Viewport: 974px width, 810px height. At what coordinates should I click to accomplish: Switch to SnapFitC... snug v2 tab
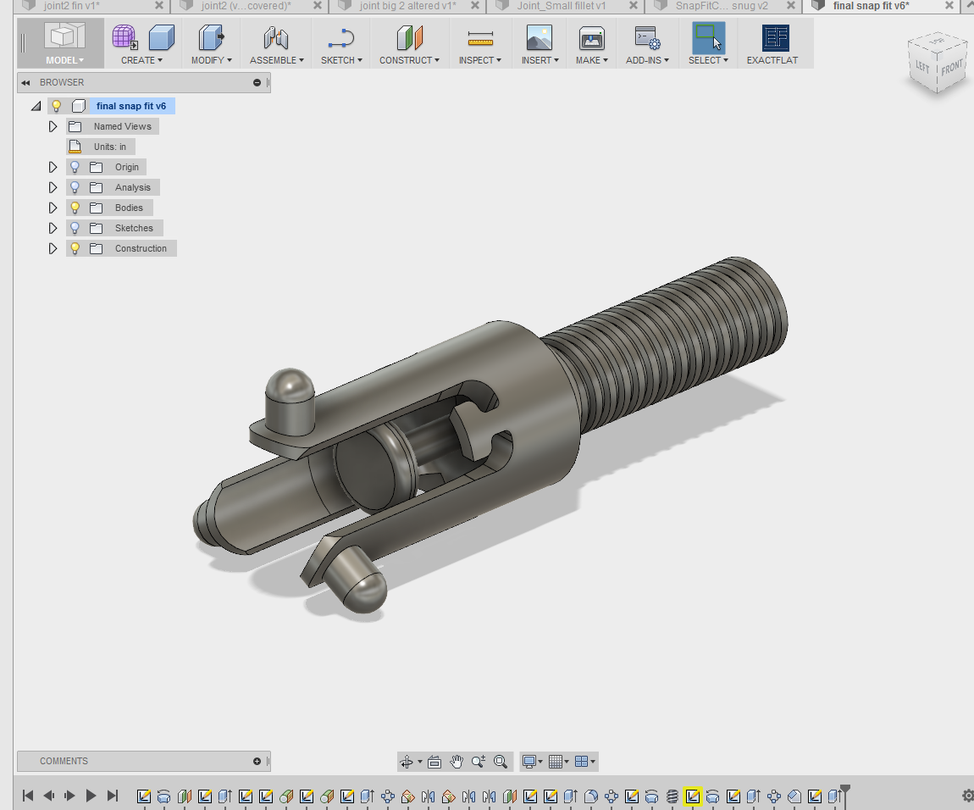[722, 6]
